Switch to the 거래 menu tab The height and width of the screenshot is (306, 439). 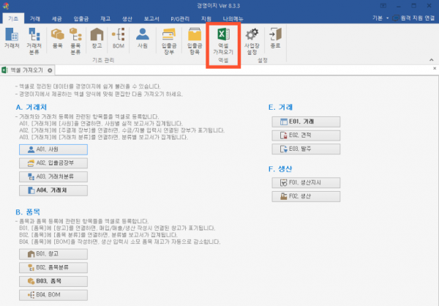tap(35, 17)
